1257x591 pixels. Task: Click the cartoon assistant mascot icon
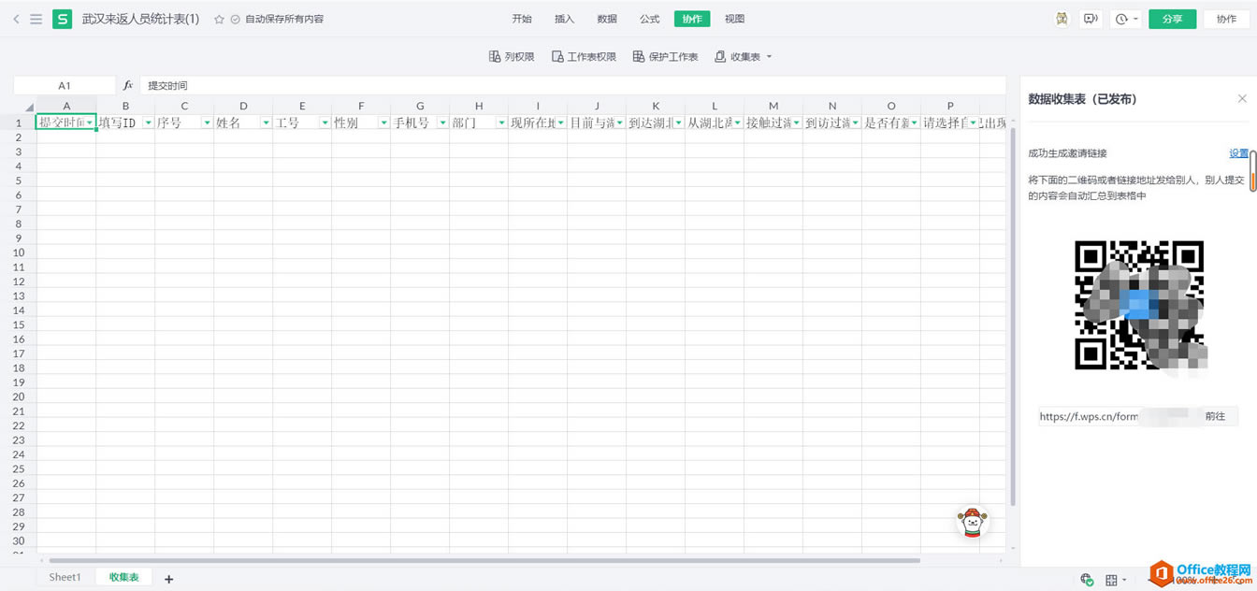tap(973, 522)
